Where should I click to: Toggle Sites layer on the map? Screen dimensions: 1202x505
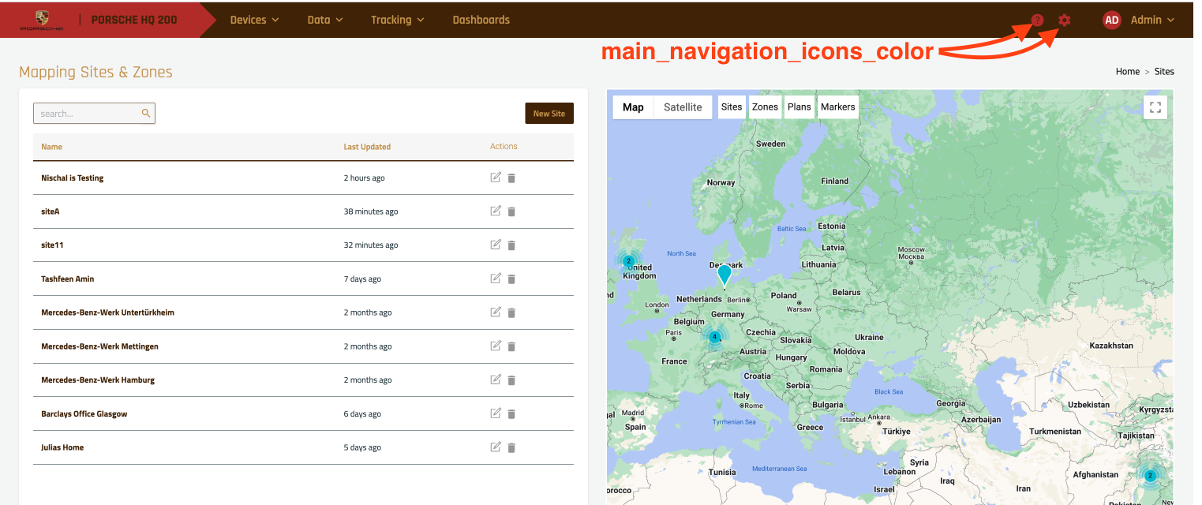coord(732,107)
